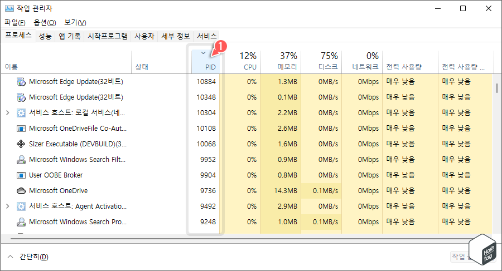The image size is (502, 271).
Task: Click the vertical scrollbar thumb
Action: 496,88
